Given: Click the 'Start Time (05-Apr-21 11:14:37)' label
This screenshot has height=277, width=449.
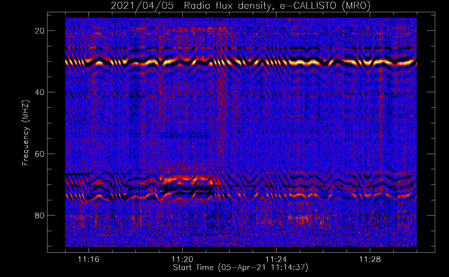Looking at the screenshot, I should [241, 268].
